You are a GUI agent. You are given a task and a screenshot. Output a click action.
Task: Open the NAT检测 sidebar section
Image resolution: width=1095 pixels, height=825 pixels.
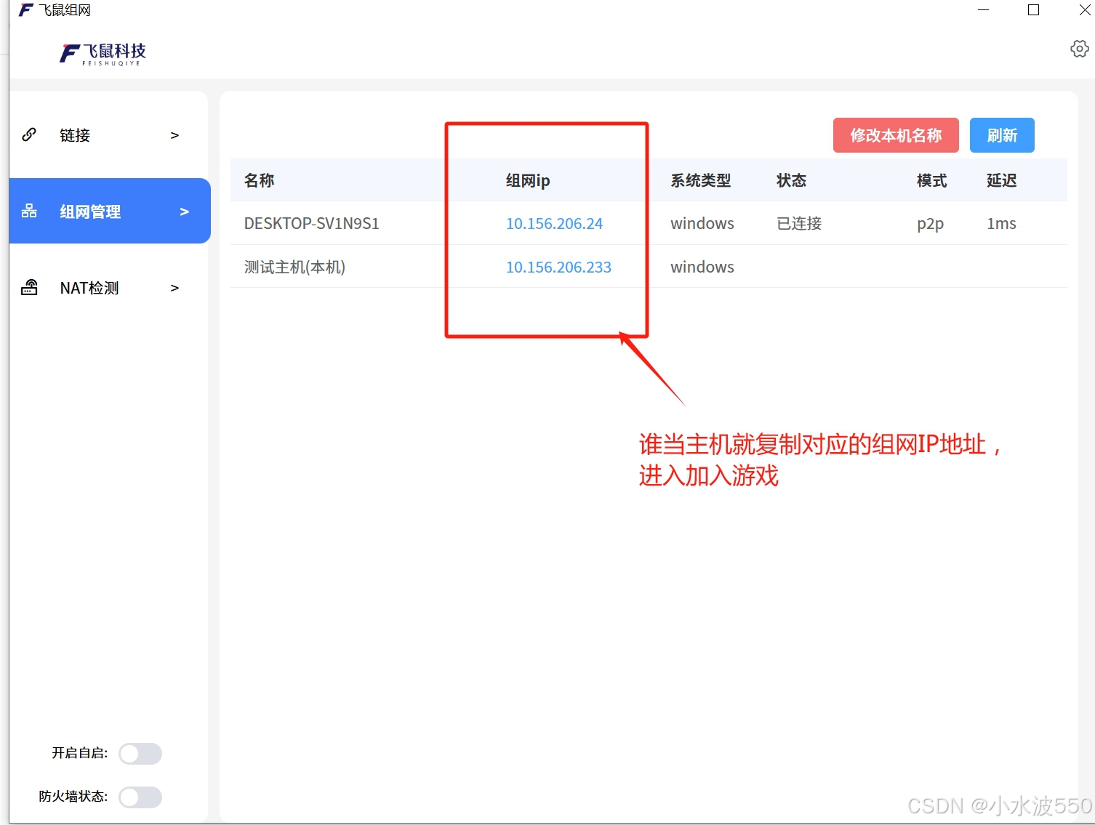tap(109, 288)
